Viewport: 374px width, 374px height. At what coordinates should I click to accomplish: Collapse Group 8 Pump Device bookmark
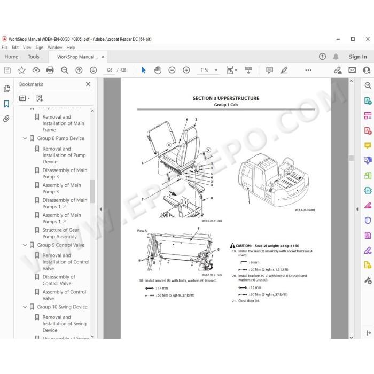click(25, 138)
